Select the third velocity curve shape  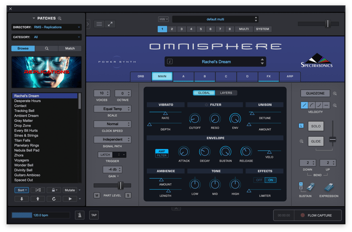(319, 105)
